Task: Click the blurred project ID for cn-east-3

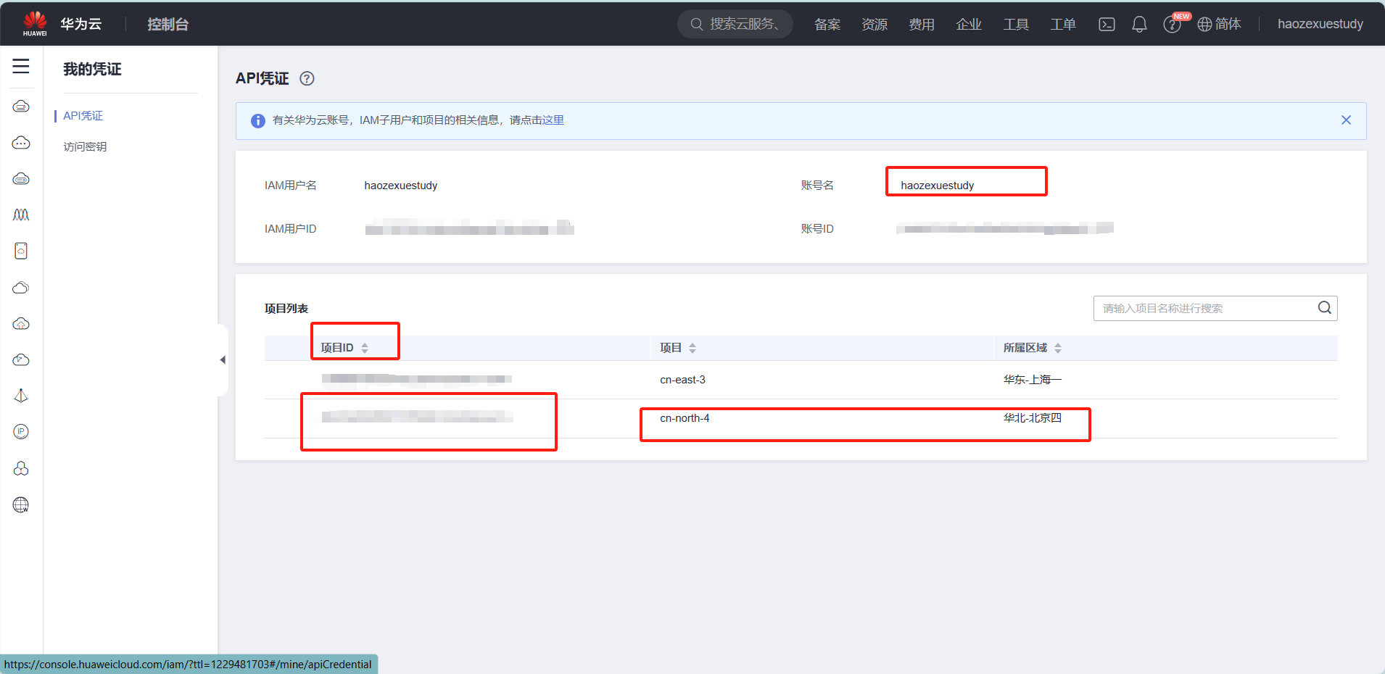Action: tap(416, 378)
